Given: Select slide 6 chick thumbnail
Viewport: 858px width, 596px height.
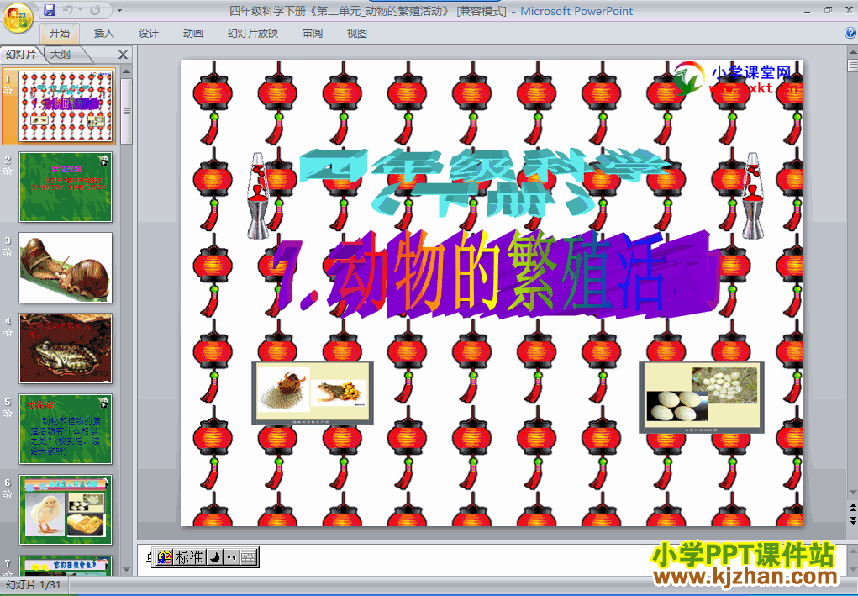Looking at the screenshot, I should 66,509.
